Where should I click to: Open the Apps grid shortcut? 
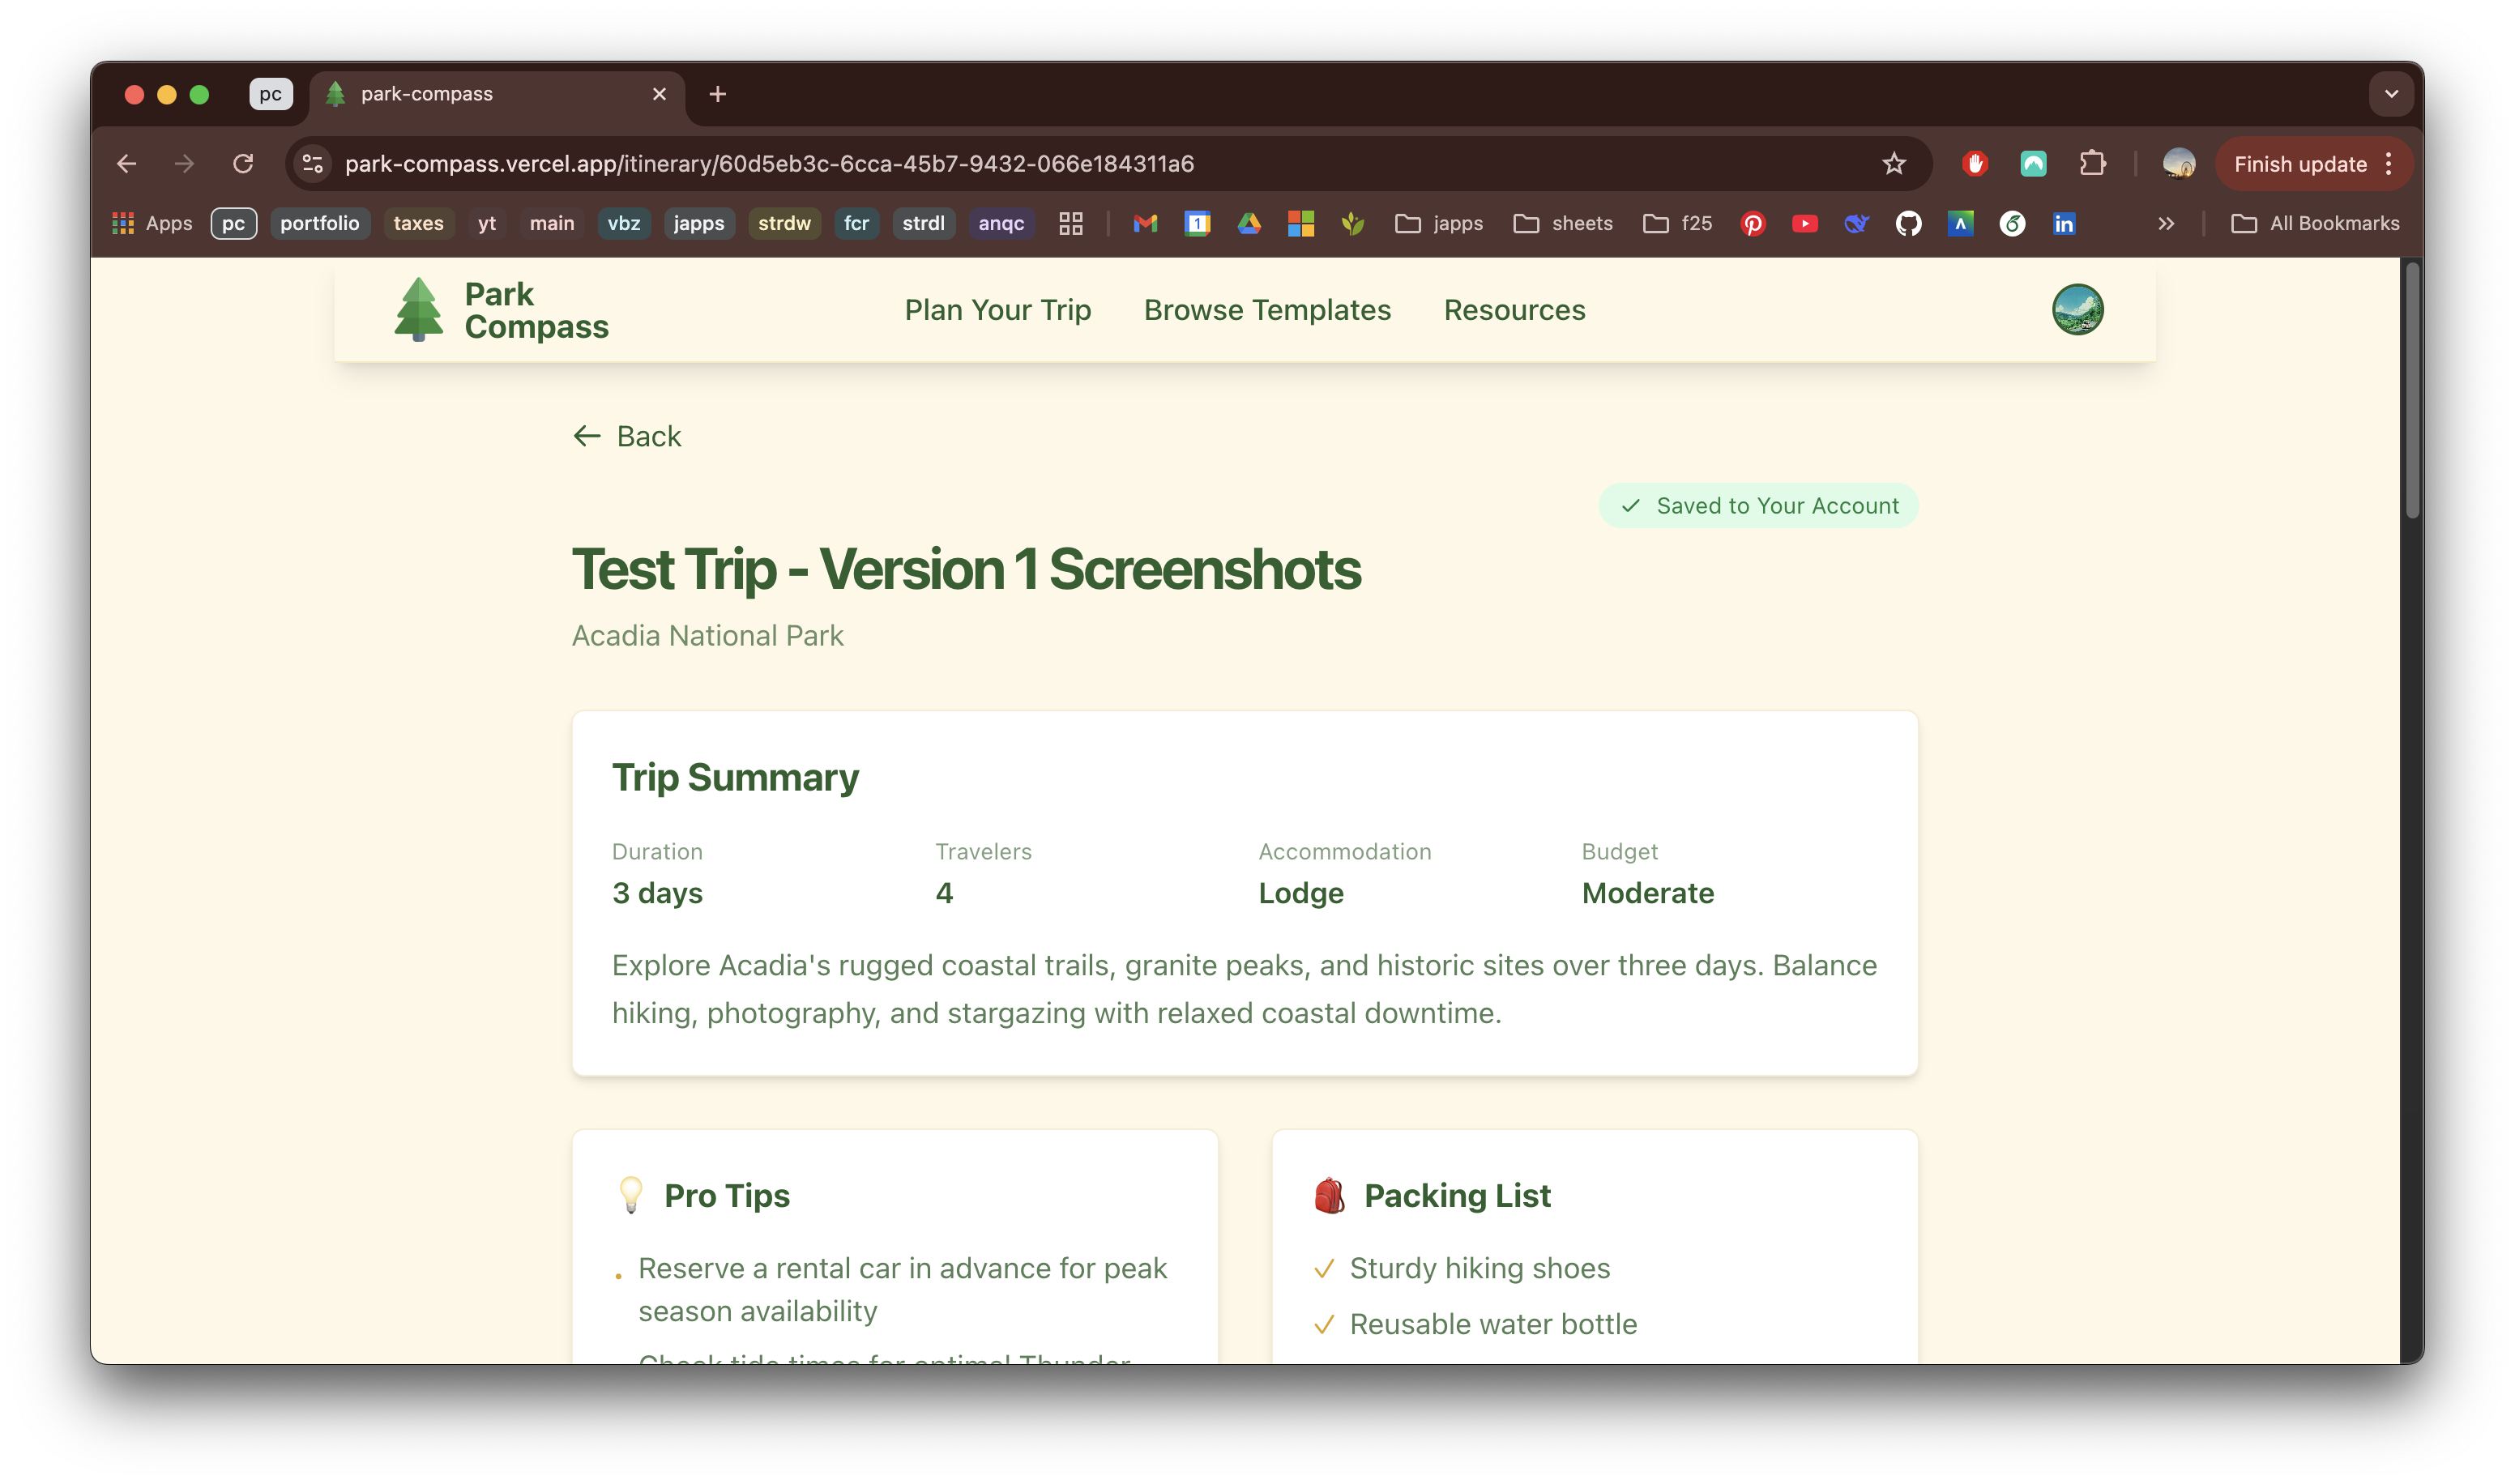pos(152,223)
